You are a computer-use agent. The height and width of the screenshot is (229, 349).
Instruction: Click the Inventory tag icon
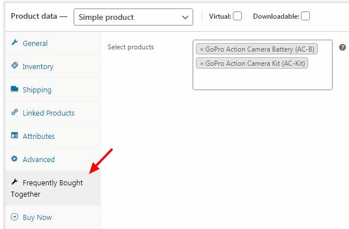click(x=15, y=66)
